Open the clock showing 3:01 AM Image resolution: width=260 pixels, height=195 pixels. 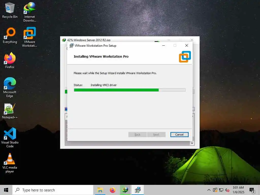[238, 190]
